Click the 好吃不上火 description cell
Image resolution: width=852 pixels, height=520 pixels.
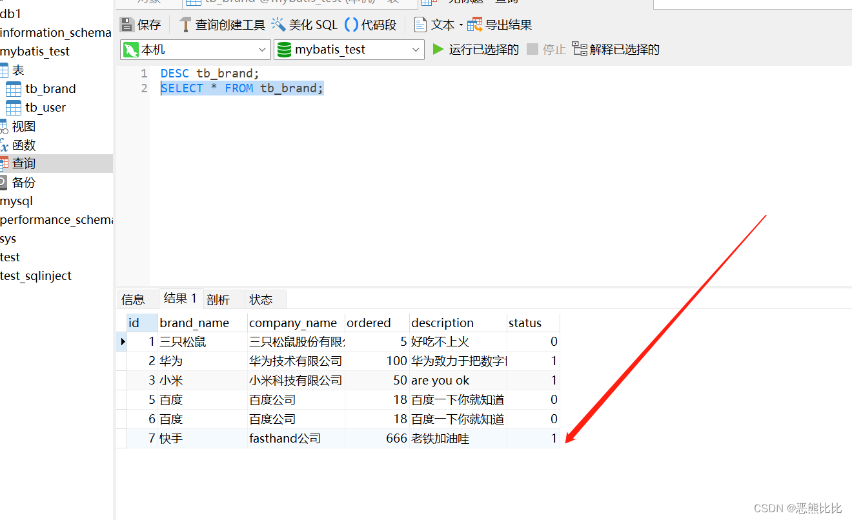[458, 341]
